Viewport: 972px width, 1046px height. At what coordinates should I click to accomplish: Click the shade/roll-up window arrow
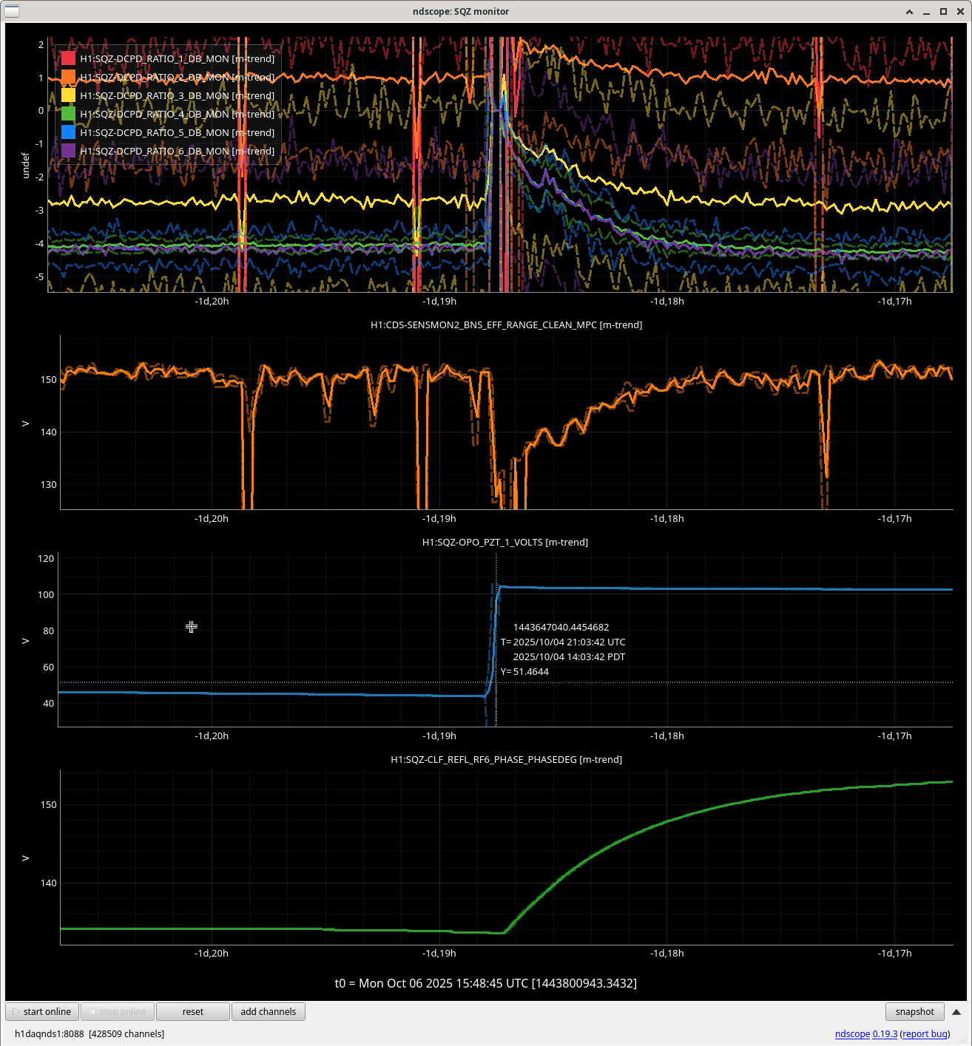point(909,12)
